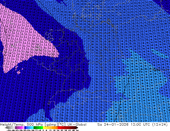Click the '[°C]' unit label
This screenshot has height=131, width=170.
(x=62, y=125)
